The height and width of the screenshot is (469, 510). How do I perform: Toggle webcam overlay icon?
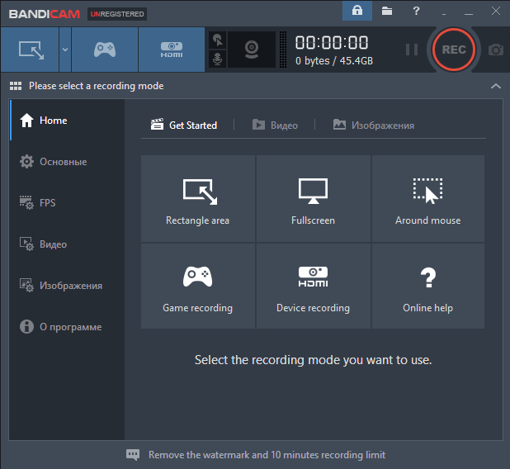(252, 50)
